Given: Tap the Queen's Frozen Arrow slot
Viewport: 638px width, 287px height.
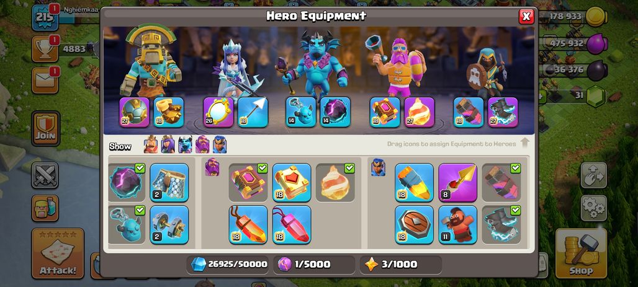Looking at the screenshot, I should (253, 112).
